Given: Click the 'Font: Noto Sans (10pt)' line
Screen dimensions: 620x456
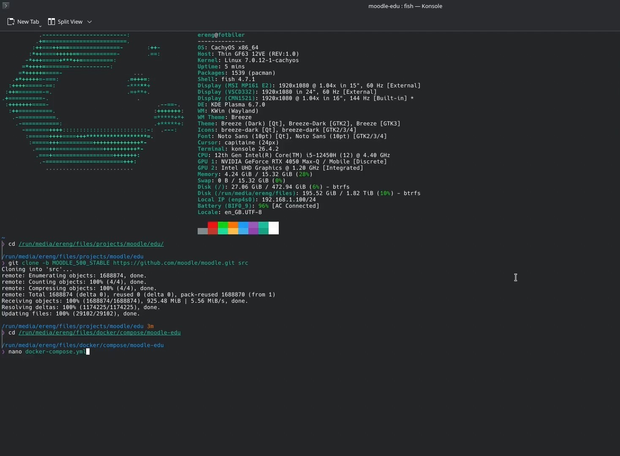Looking at the screenshot, I should [x=292, y=136].
